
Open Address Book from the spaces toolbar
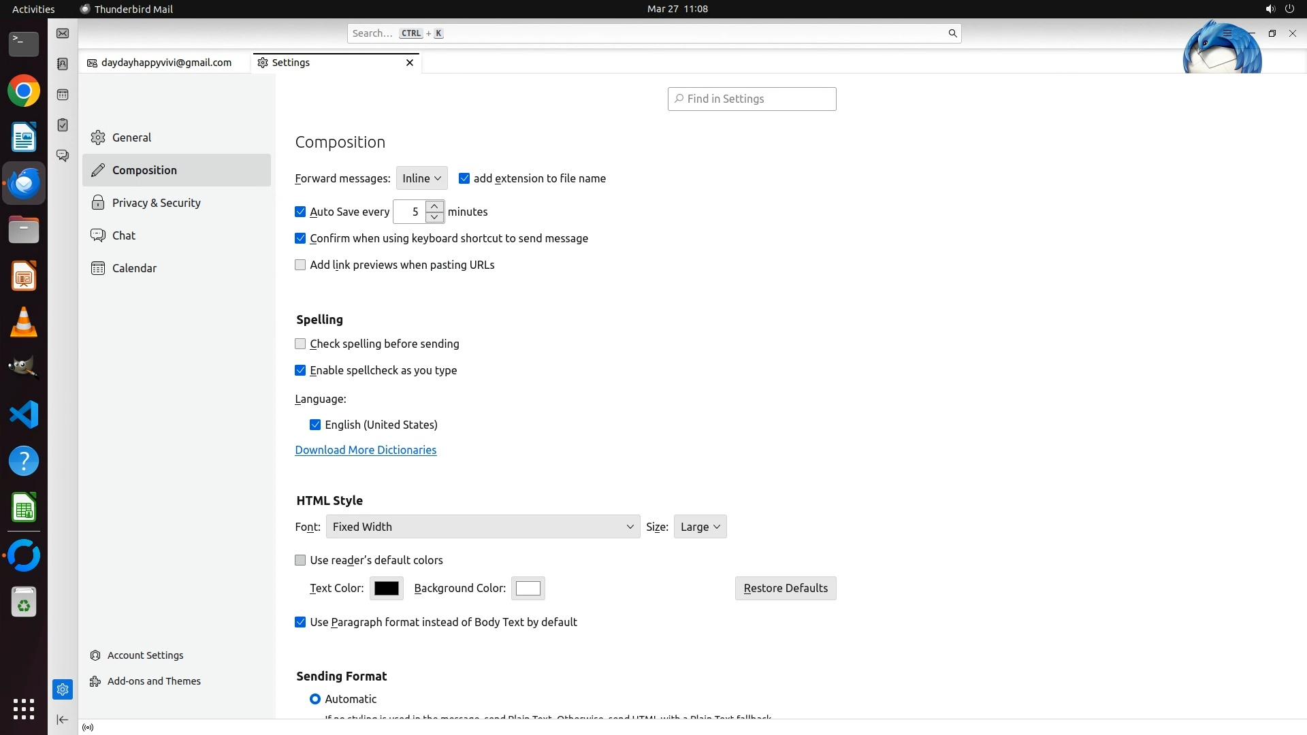[63, 64]
